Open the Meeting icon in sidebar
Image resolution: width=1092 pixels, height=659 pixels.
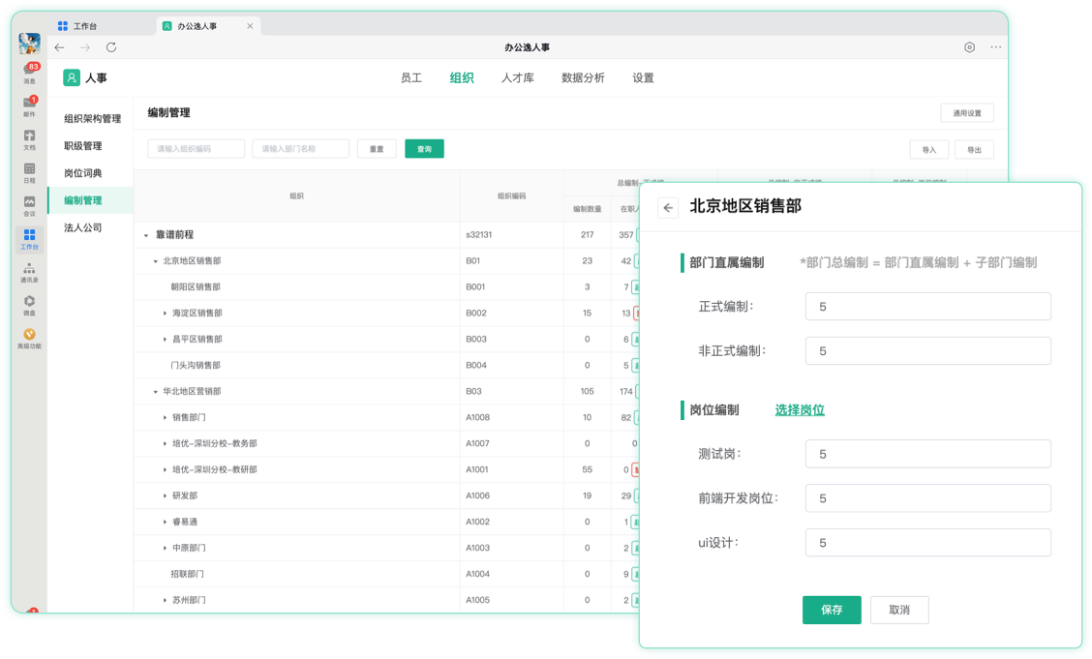[29, 205]
